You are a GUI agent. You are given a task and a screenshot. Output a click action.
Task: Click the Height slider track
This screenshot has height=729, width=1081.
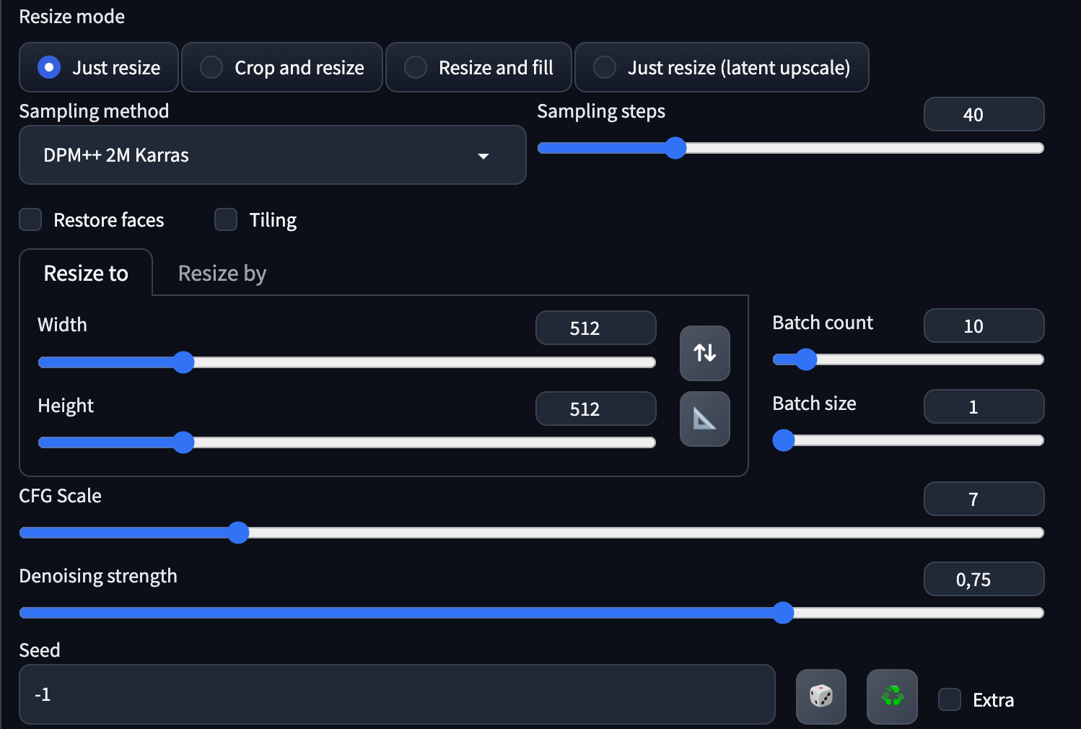[346, 442]
